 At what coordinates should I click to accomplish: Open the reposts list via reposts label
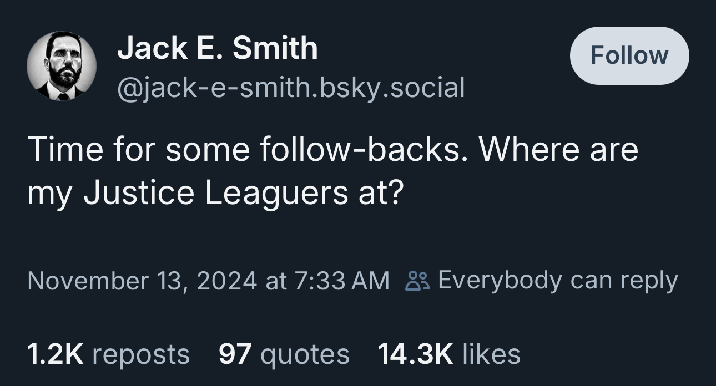point(140,354)
